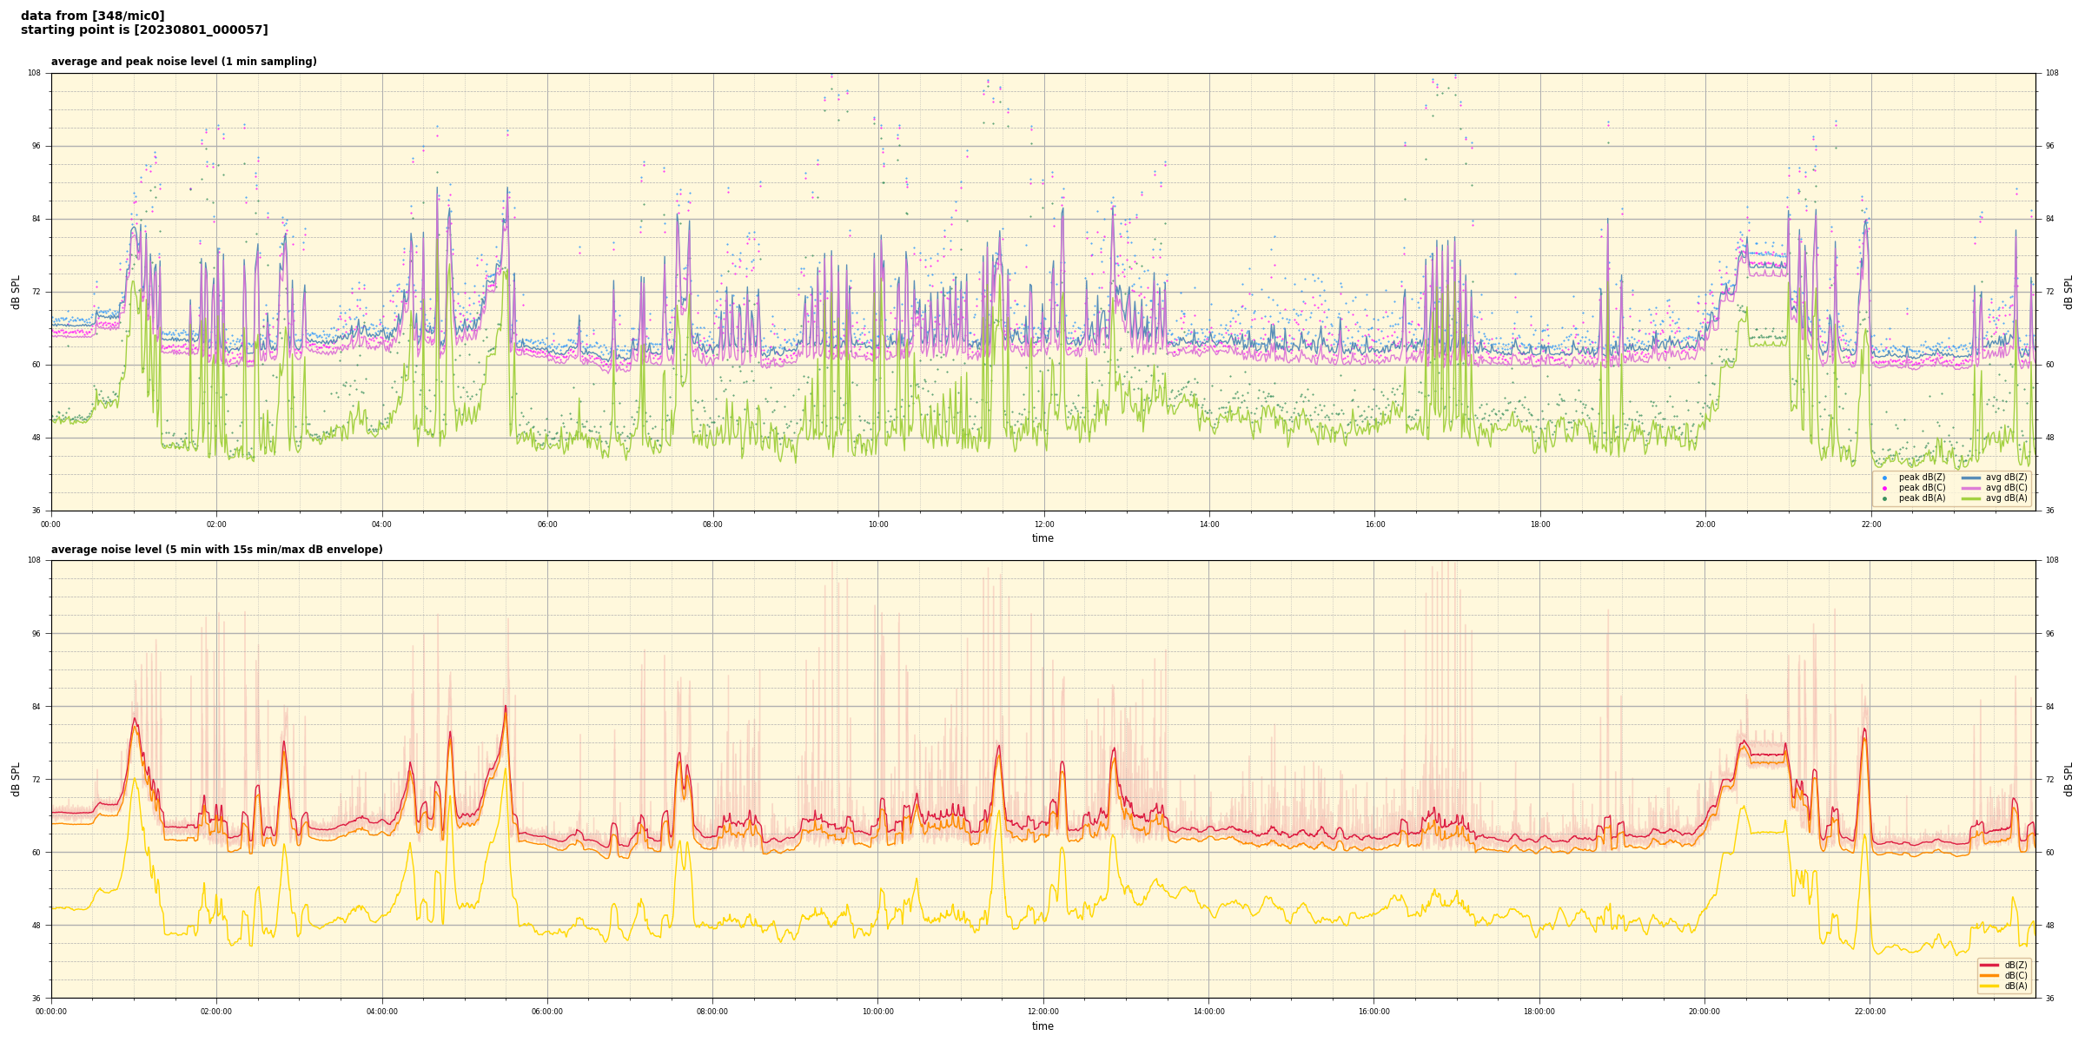Click the starting point timestamp header line
2085x1042 pixels.
tap(144, 30)
